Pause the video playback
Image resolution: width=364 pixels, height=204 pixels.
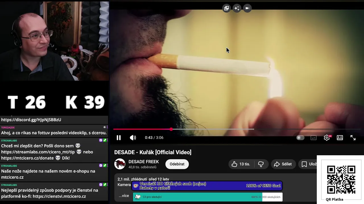coord(119,138)
